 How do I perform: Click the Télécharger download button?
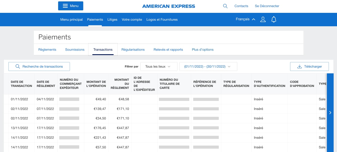point(309,66)
